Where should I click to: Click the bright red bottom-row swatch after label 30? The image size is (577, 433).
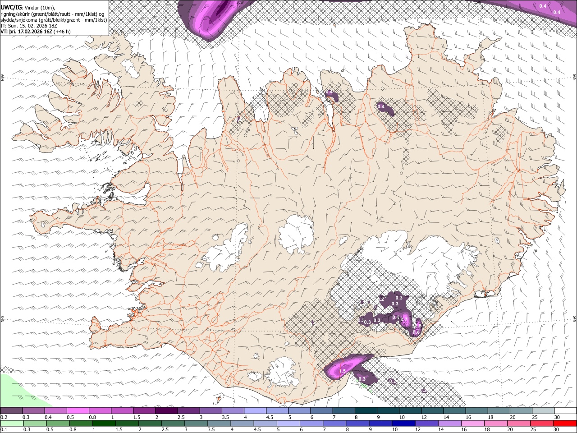click(564, 423)
